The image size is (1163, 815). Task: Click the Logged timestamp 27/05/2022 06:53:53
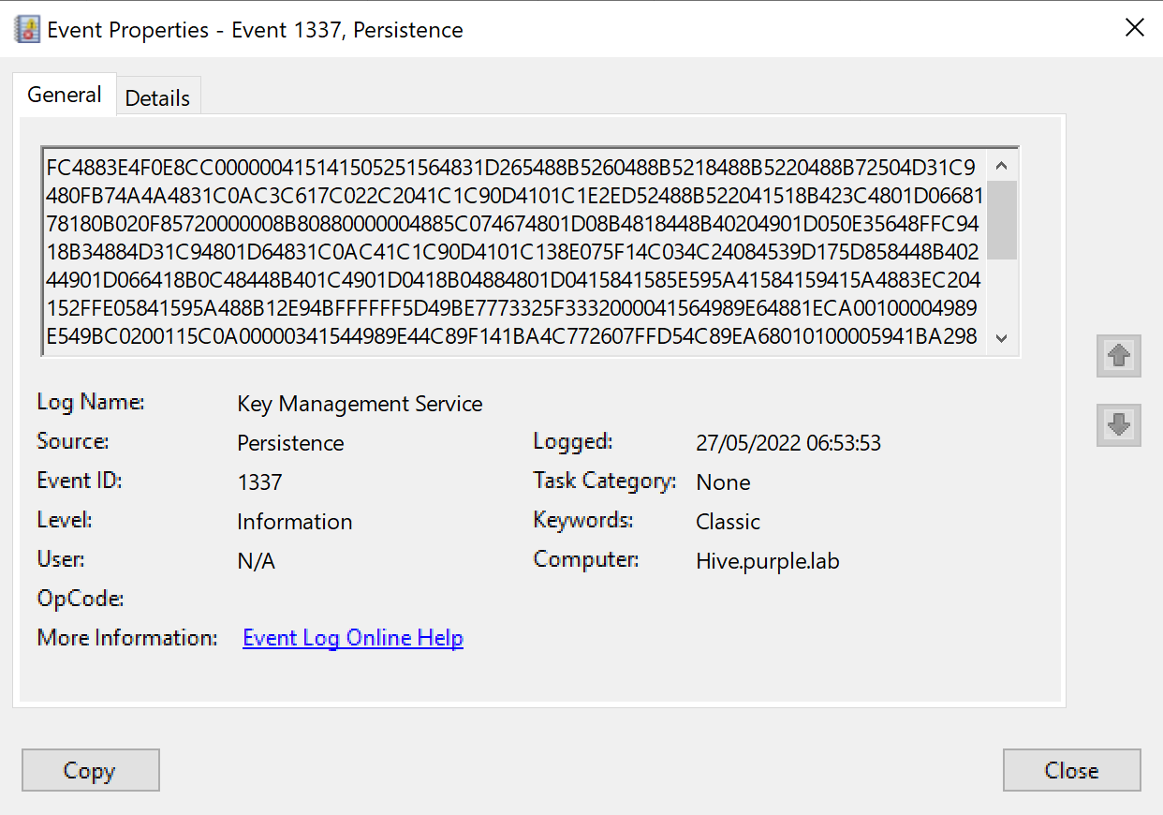tap(788, 443)
